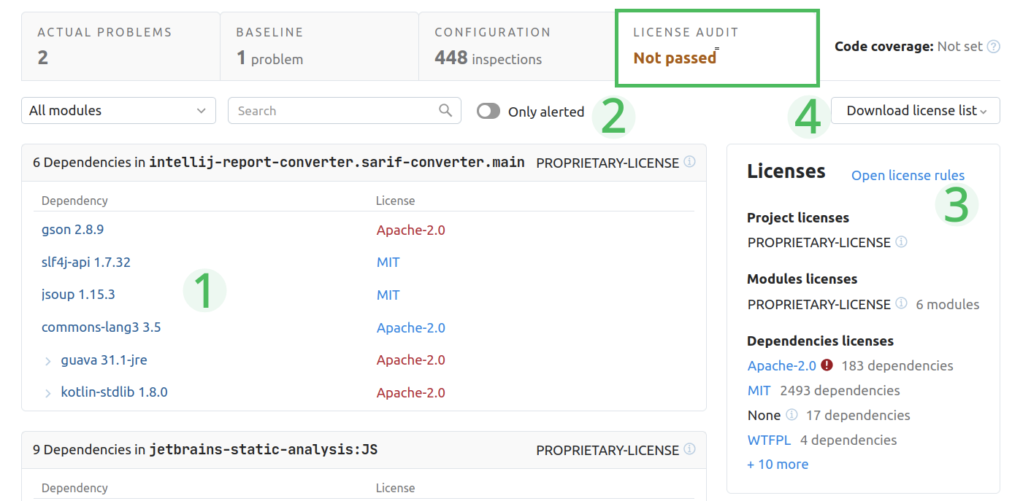Image resolution: width=1031 pixels, height=501 pixels.
Task: Open the Baseline tab
Action: (319, 46)
